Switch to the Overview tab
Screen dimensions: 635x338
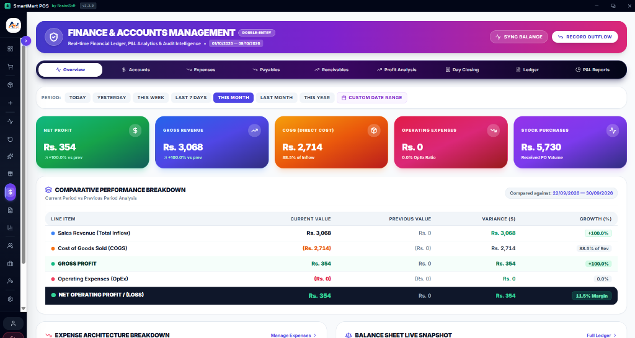(x=71, y=69)
